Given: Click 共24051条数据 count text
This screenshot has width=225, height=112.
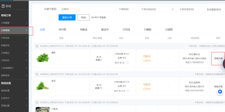Looking at the screenshot, I should (98, 18).
